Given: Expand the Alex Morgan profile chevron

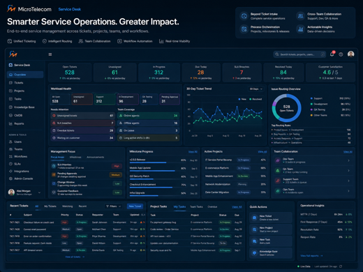Looking at the screenshot, I should [x=39, y=192].
